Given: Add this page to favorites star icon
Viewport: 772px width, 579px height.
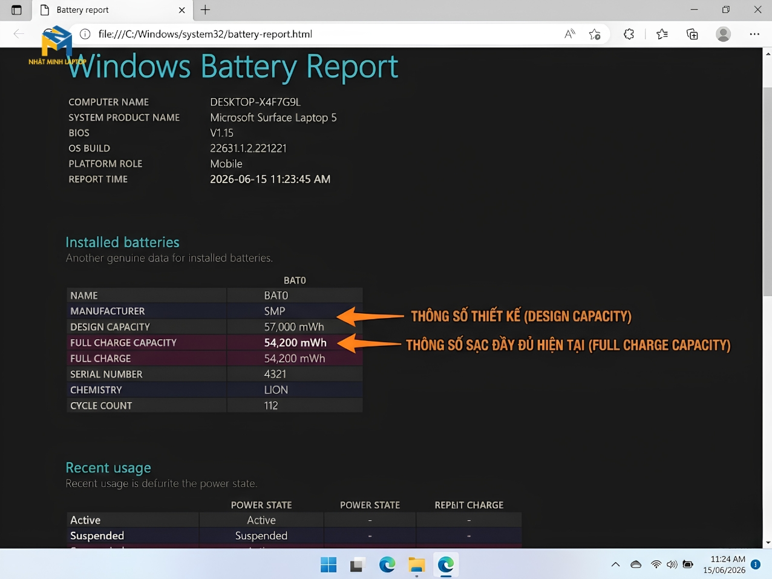Looking at the screenshot, I should point(595,34).
